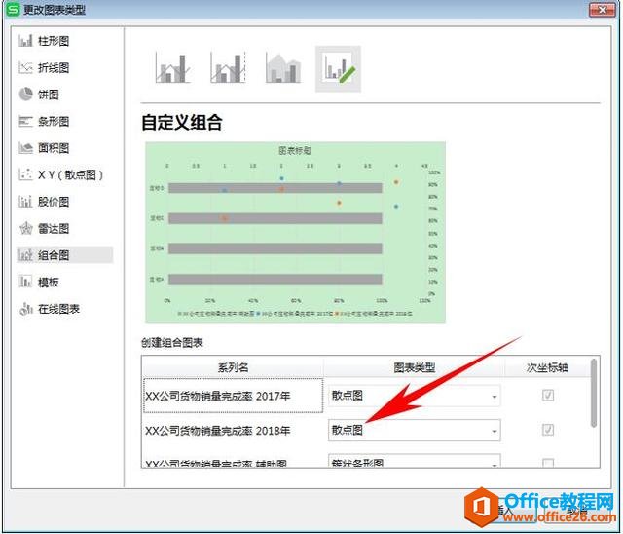Toggle secondary axis for 辅助图 series
This screenshot has width=623, height=534.
(x=548, y=463)
